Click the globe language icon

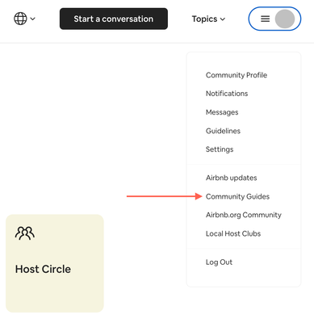[x=20, y=19]
